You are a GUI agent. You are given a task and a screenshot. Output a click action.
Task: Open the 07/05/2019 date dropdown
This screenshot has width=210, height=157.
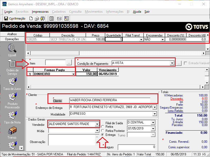153,128
